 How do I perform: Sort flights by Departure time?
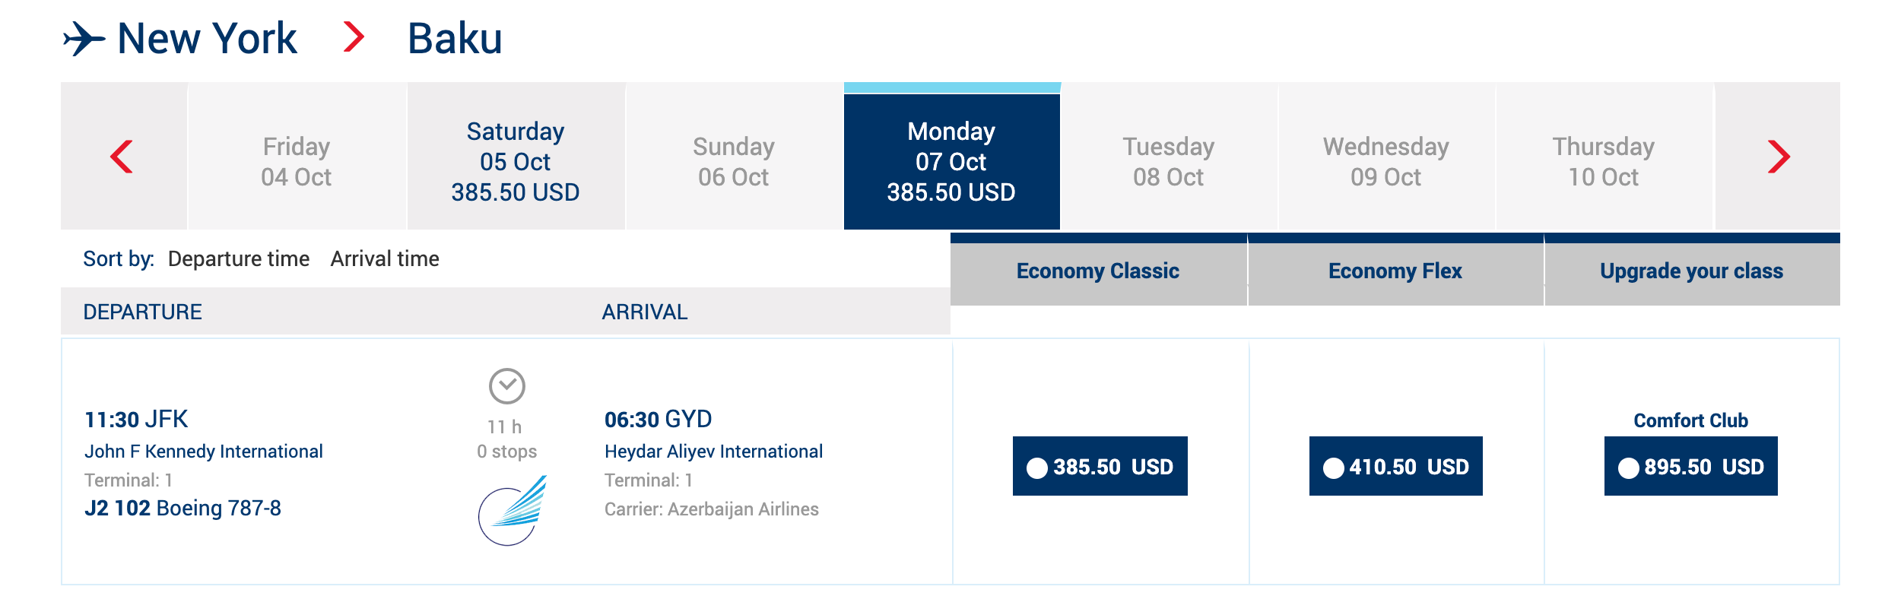pos(239,259)
